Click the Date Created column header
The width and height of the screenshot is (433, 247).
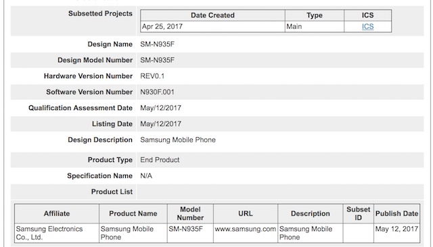pos(212,15)
